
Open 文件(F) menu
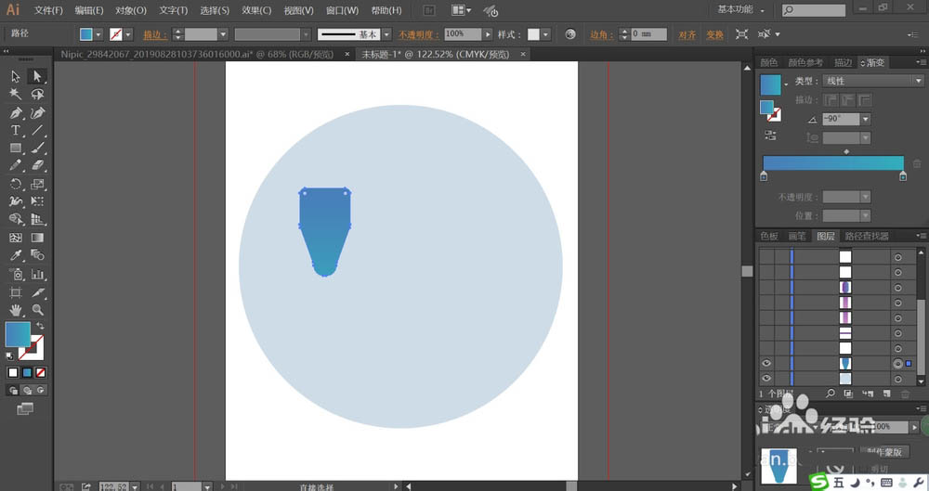(x=48, y=10)
